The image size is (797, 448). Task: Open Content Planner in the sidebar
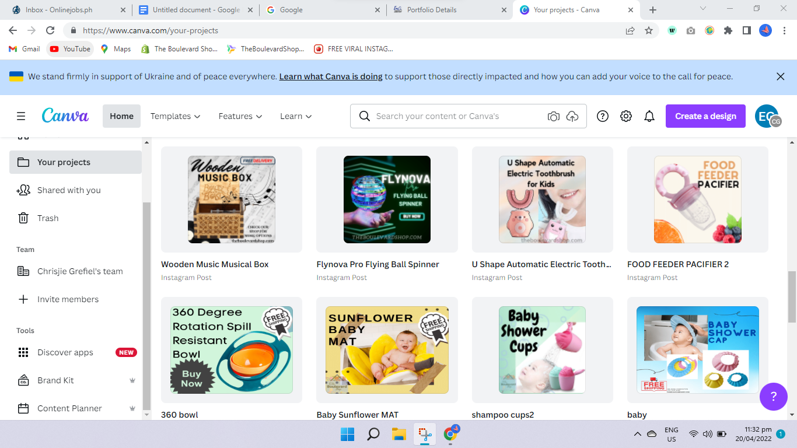click(75, 408)
